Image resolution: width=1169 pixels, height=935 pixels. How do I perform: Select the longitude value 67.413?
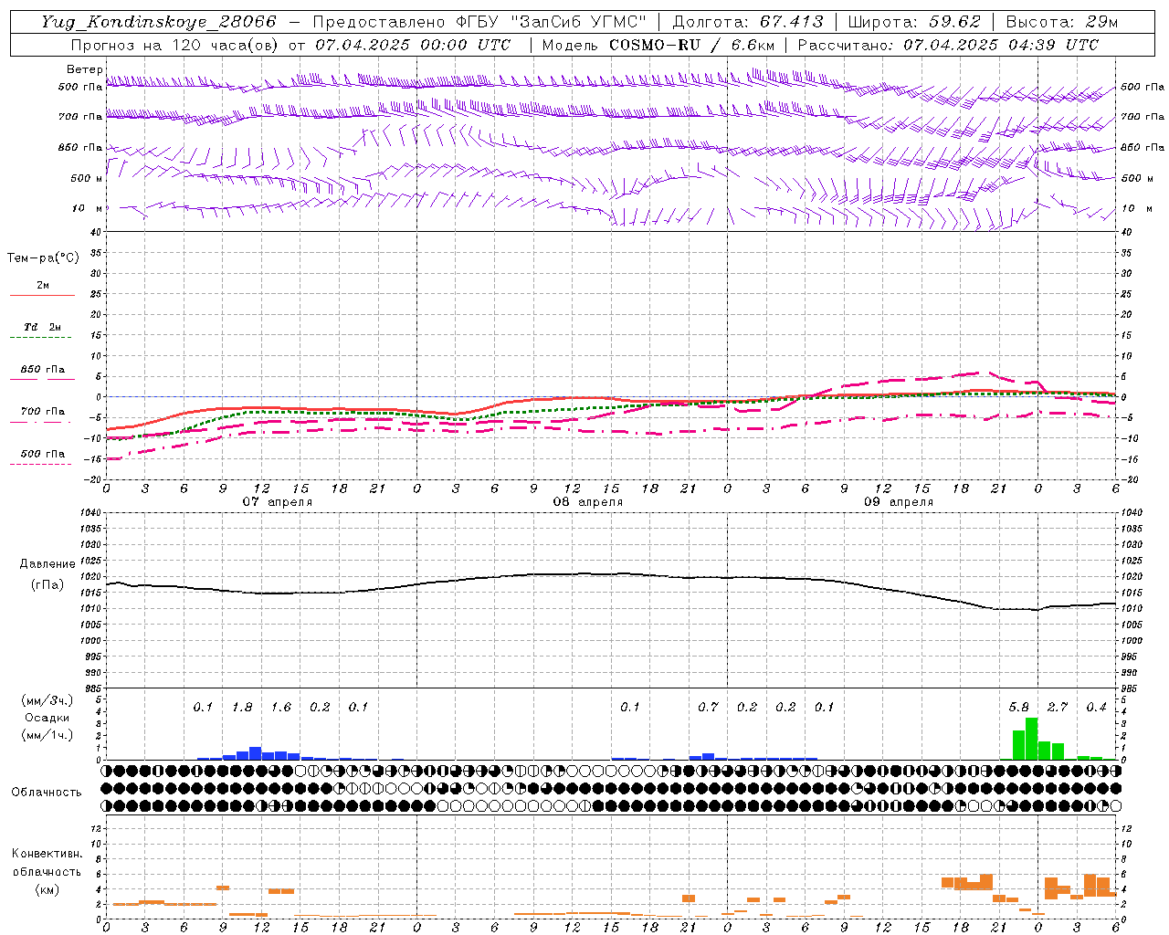pos(792,22)
